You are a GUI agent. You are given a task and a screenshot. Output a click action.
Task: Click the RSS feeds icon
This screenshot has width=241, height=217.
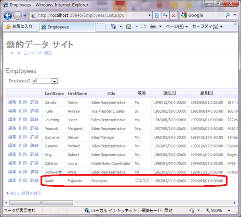pos(129,26)
